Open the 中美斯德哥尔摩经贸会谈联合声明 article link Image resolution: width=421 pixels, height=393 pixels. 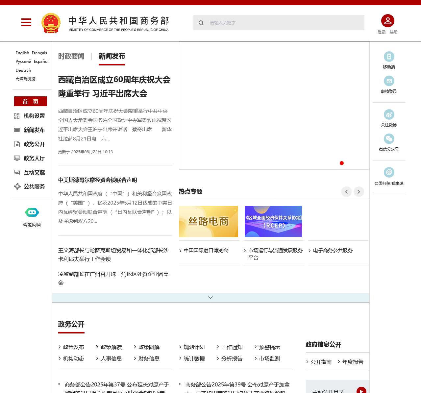pos(98,180)
